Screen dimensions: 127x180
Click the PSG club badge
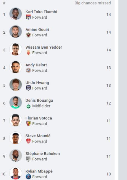28,177
